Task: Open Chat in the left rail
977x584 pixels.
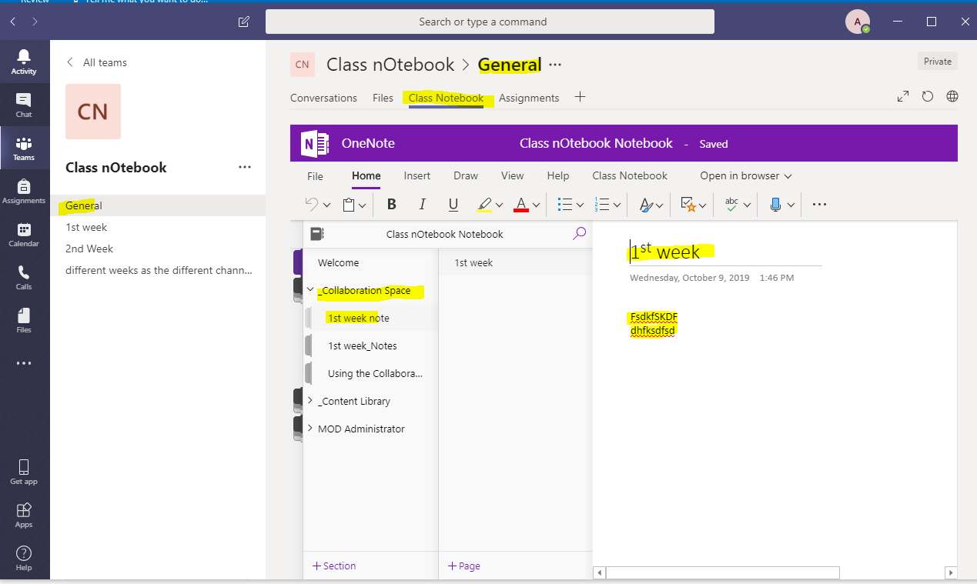Action: (x=24, y=105)
